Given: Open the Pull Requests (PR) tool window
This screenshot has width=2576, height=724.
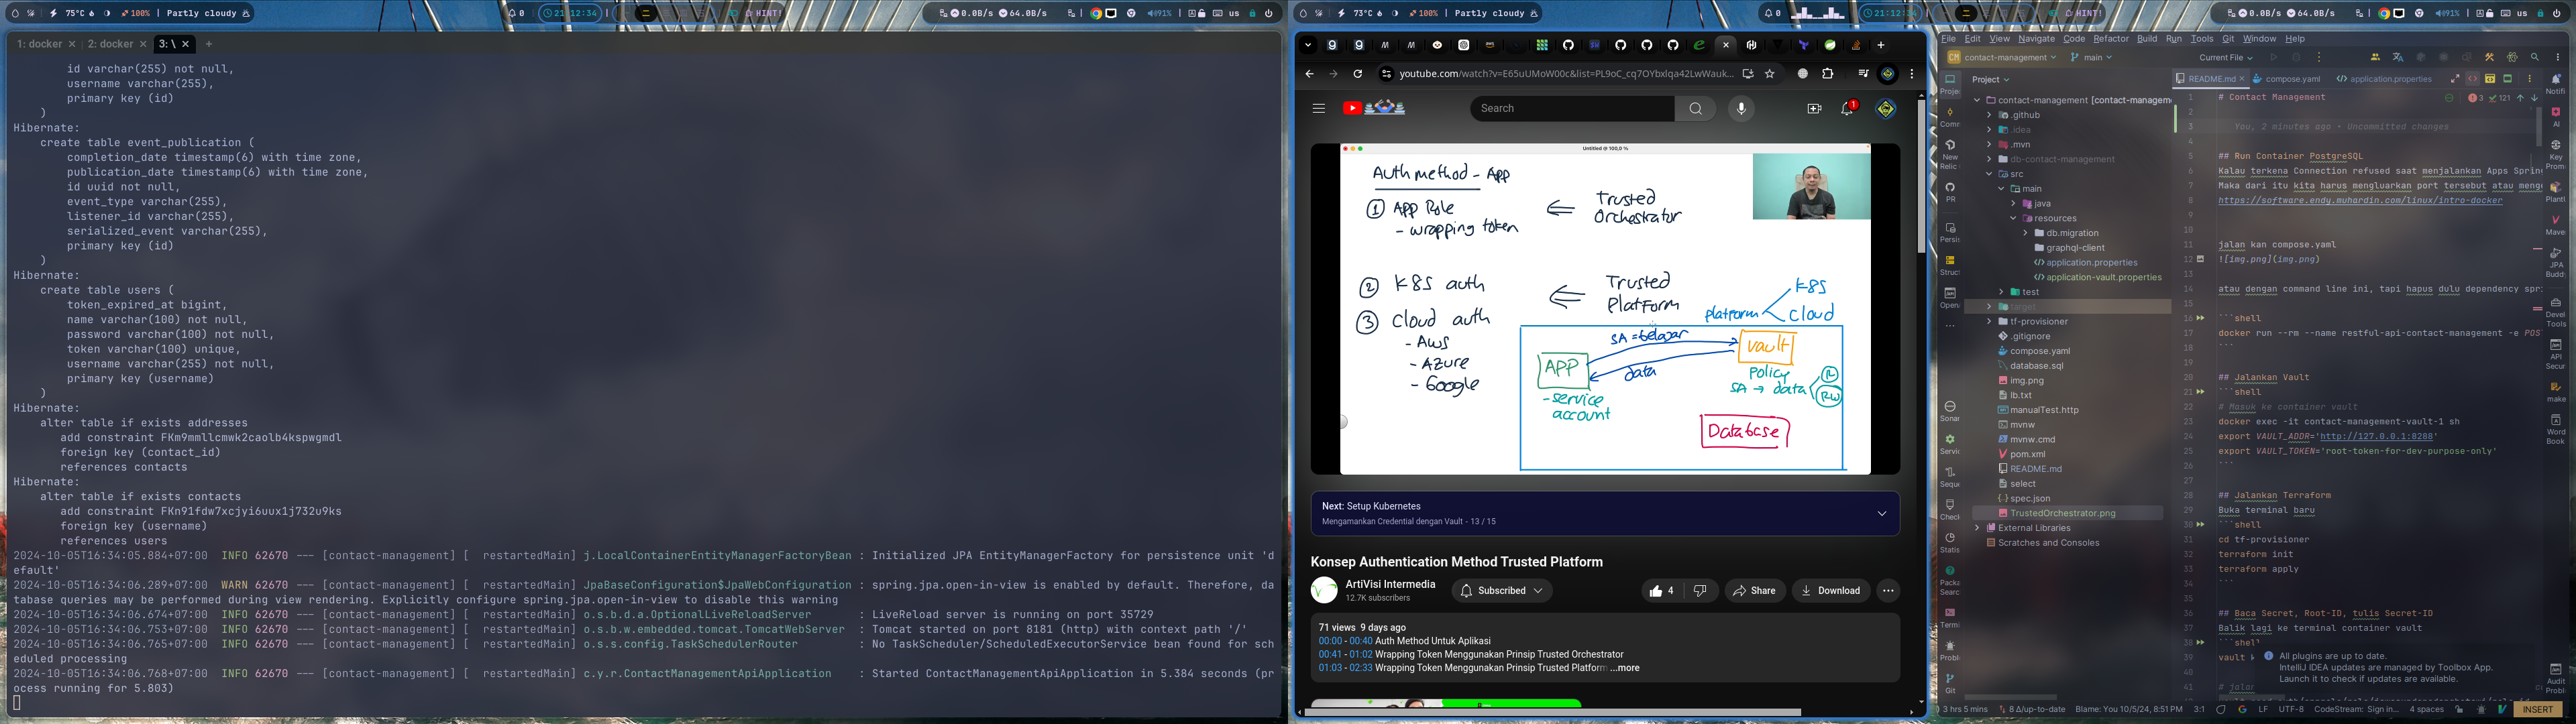Looking at the screenshot, I should (1950, 191).
